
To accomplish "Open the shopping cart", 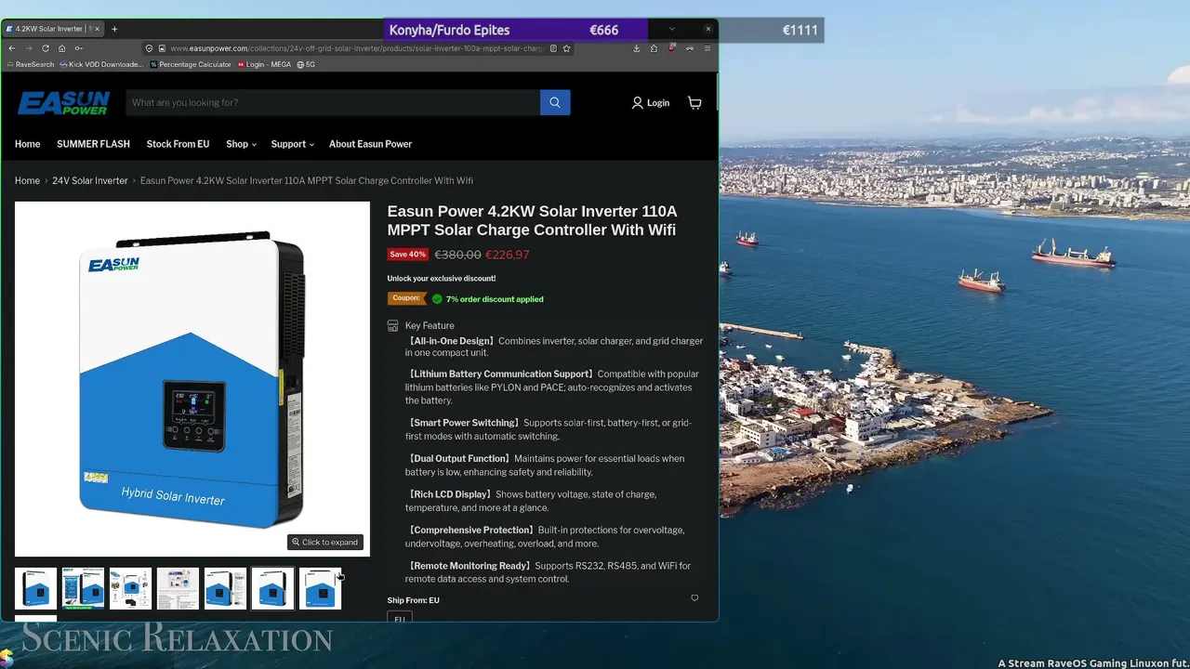I will coord(694,102).
